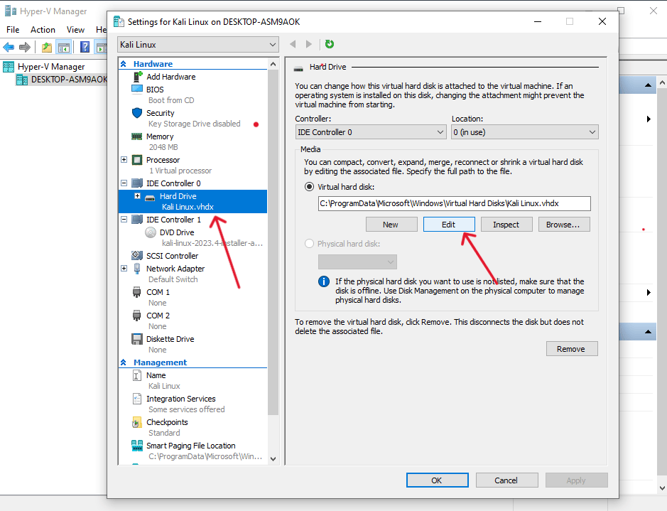This screenshot has width=667, height=511.
Task: Click the OK button
Action: tap(438, 480)
